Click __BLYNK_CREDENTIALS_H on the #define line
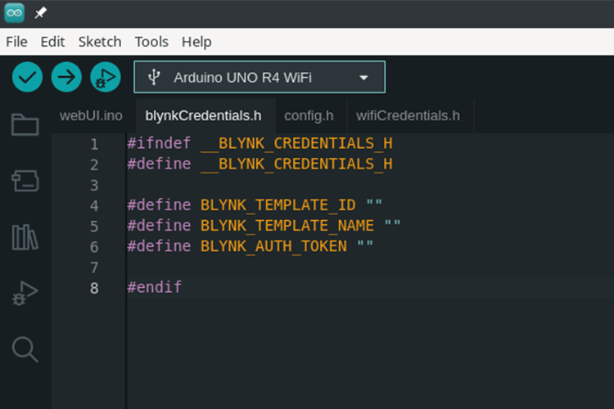The width and height of the screenshot is (614, 409). 296,164
